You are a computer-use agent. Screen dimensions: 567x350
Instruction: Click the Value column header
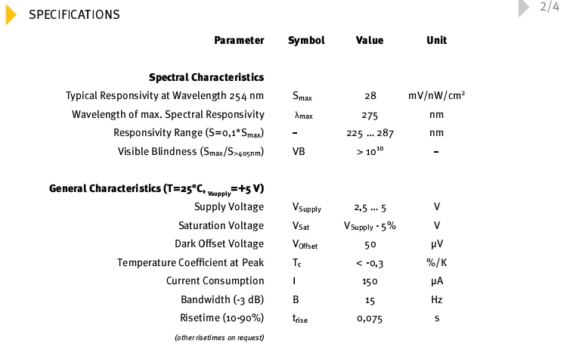tap(369, 40)
